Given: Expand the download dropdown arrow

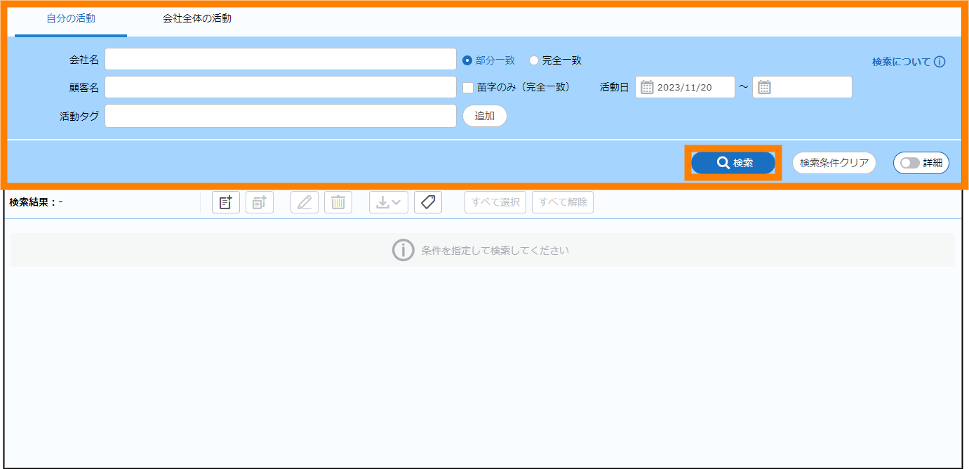Looking at the screenshot, I should coord(396,203).
